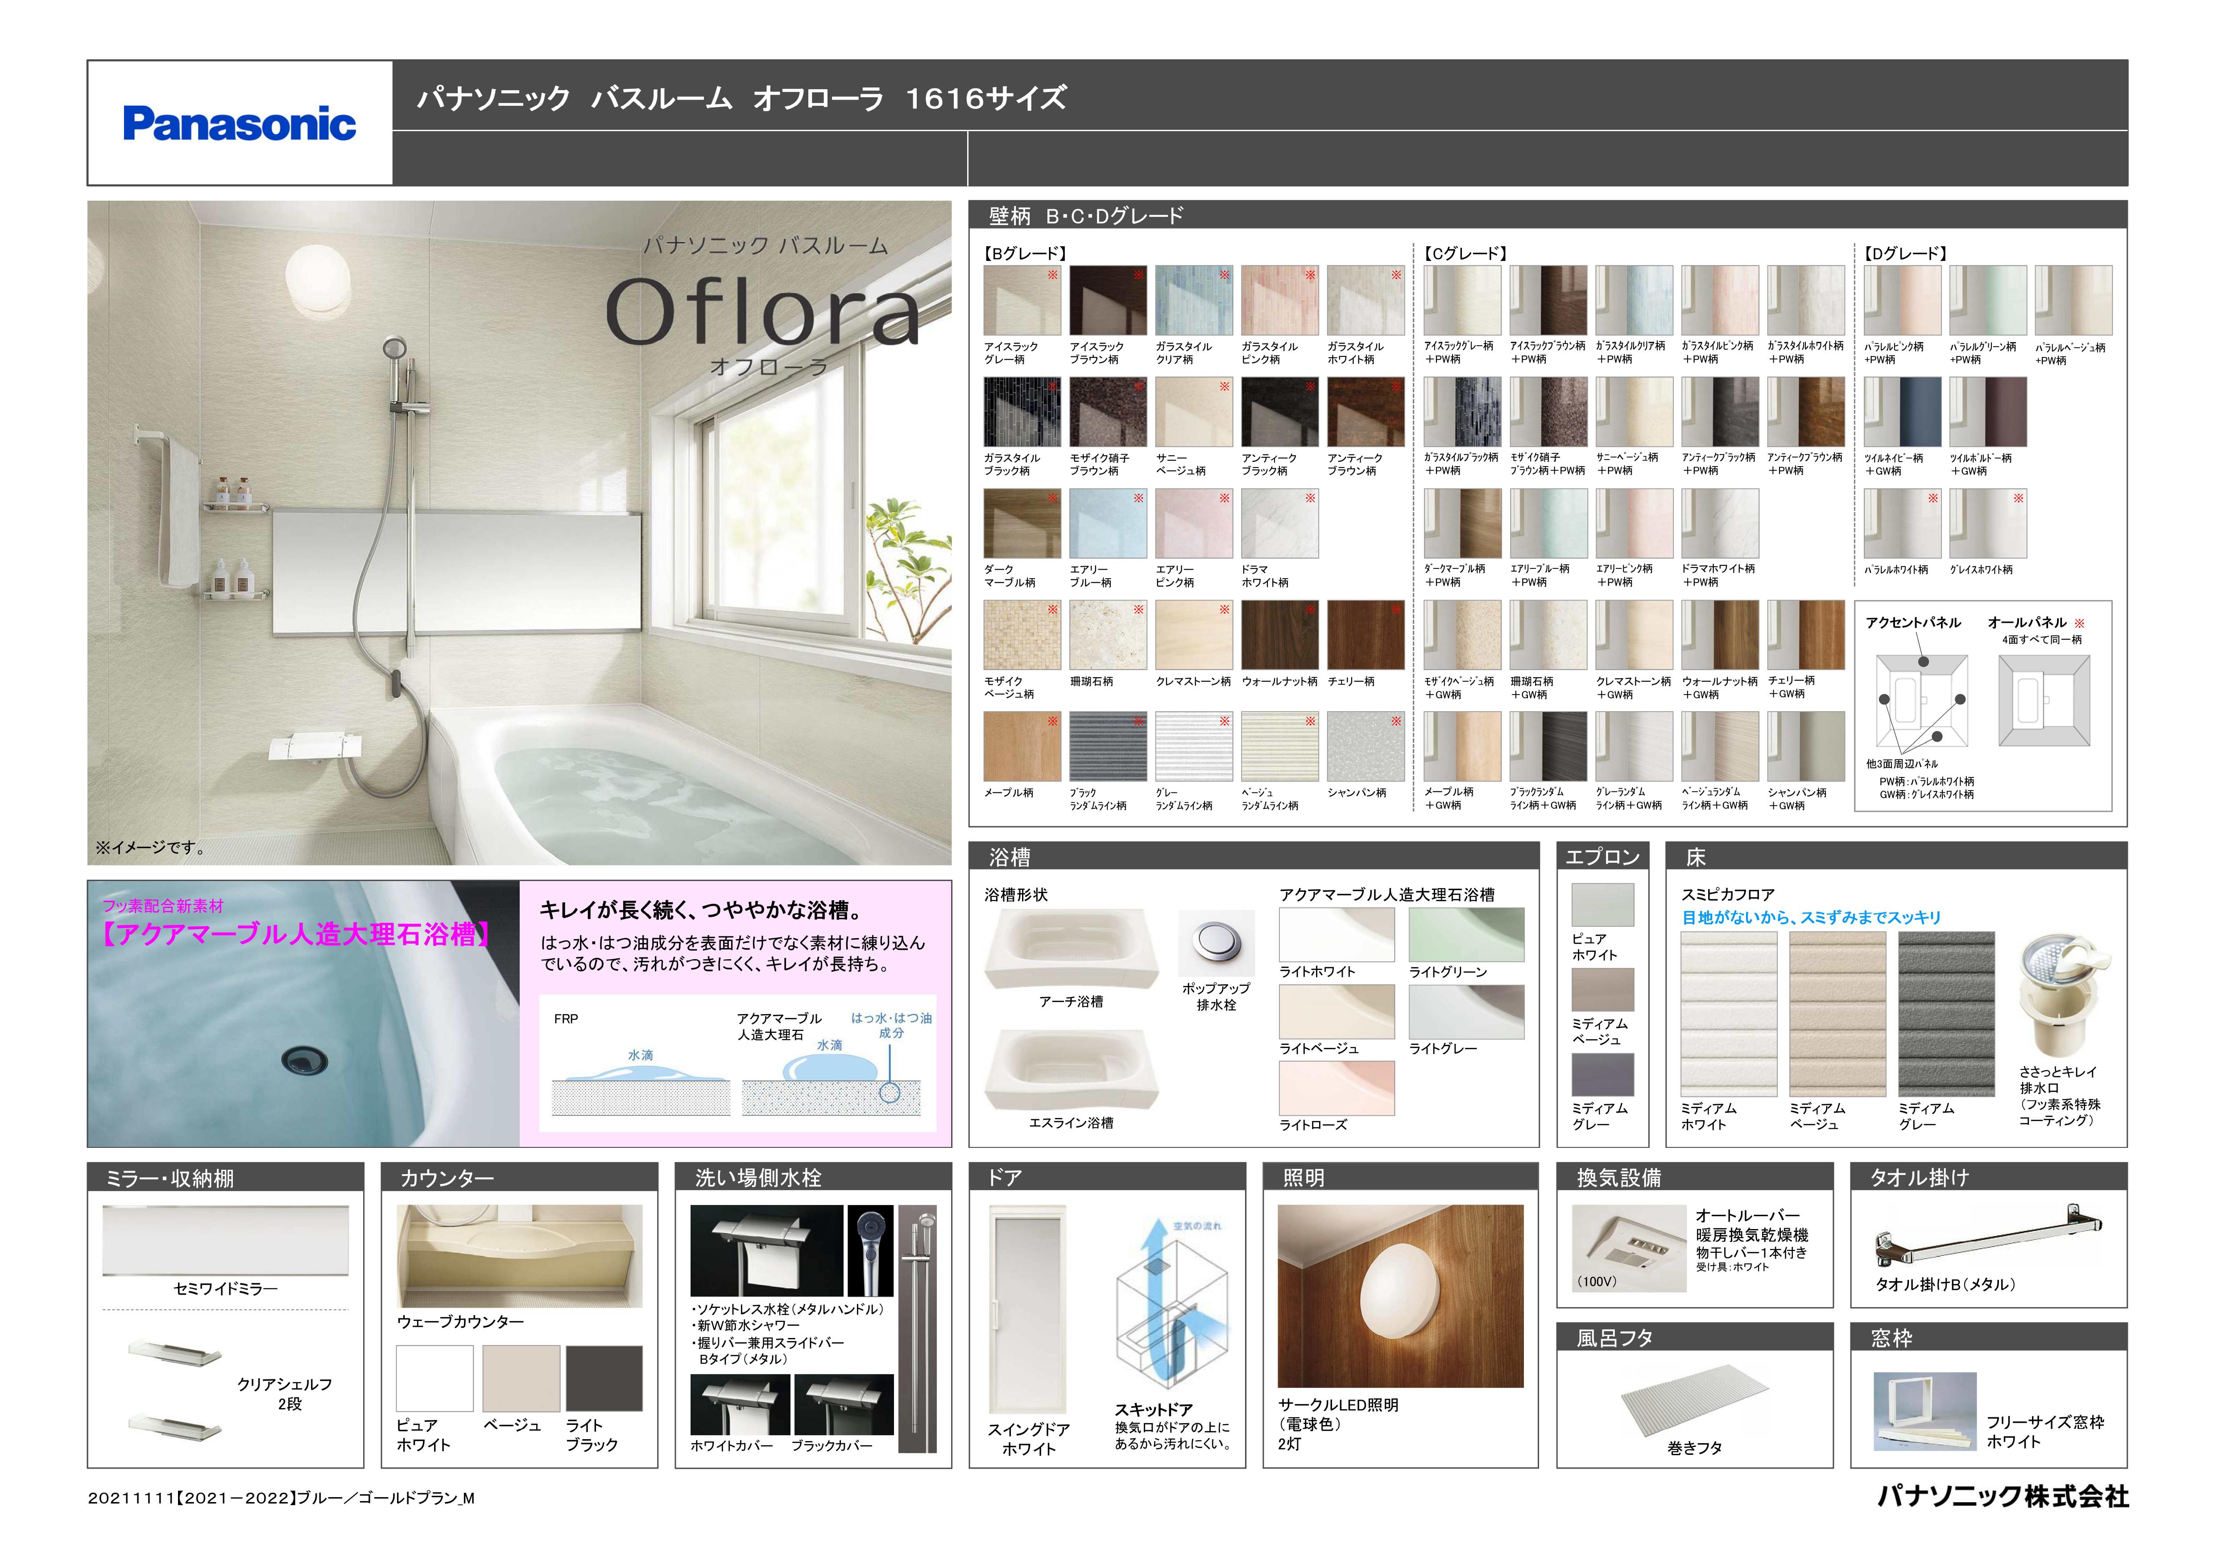Select the counter ベージュ color

pos(521,1379)
